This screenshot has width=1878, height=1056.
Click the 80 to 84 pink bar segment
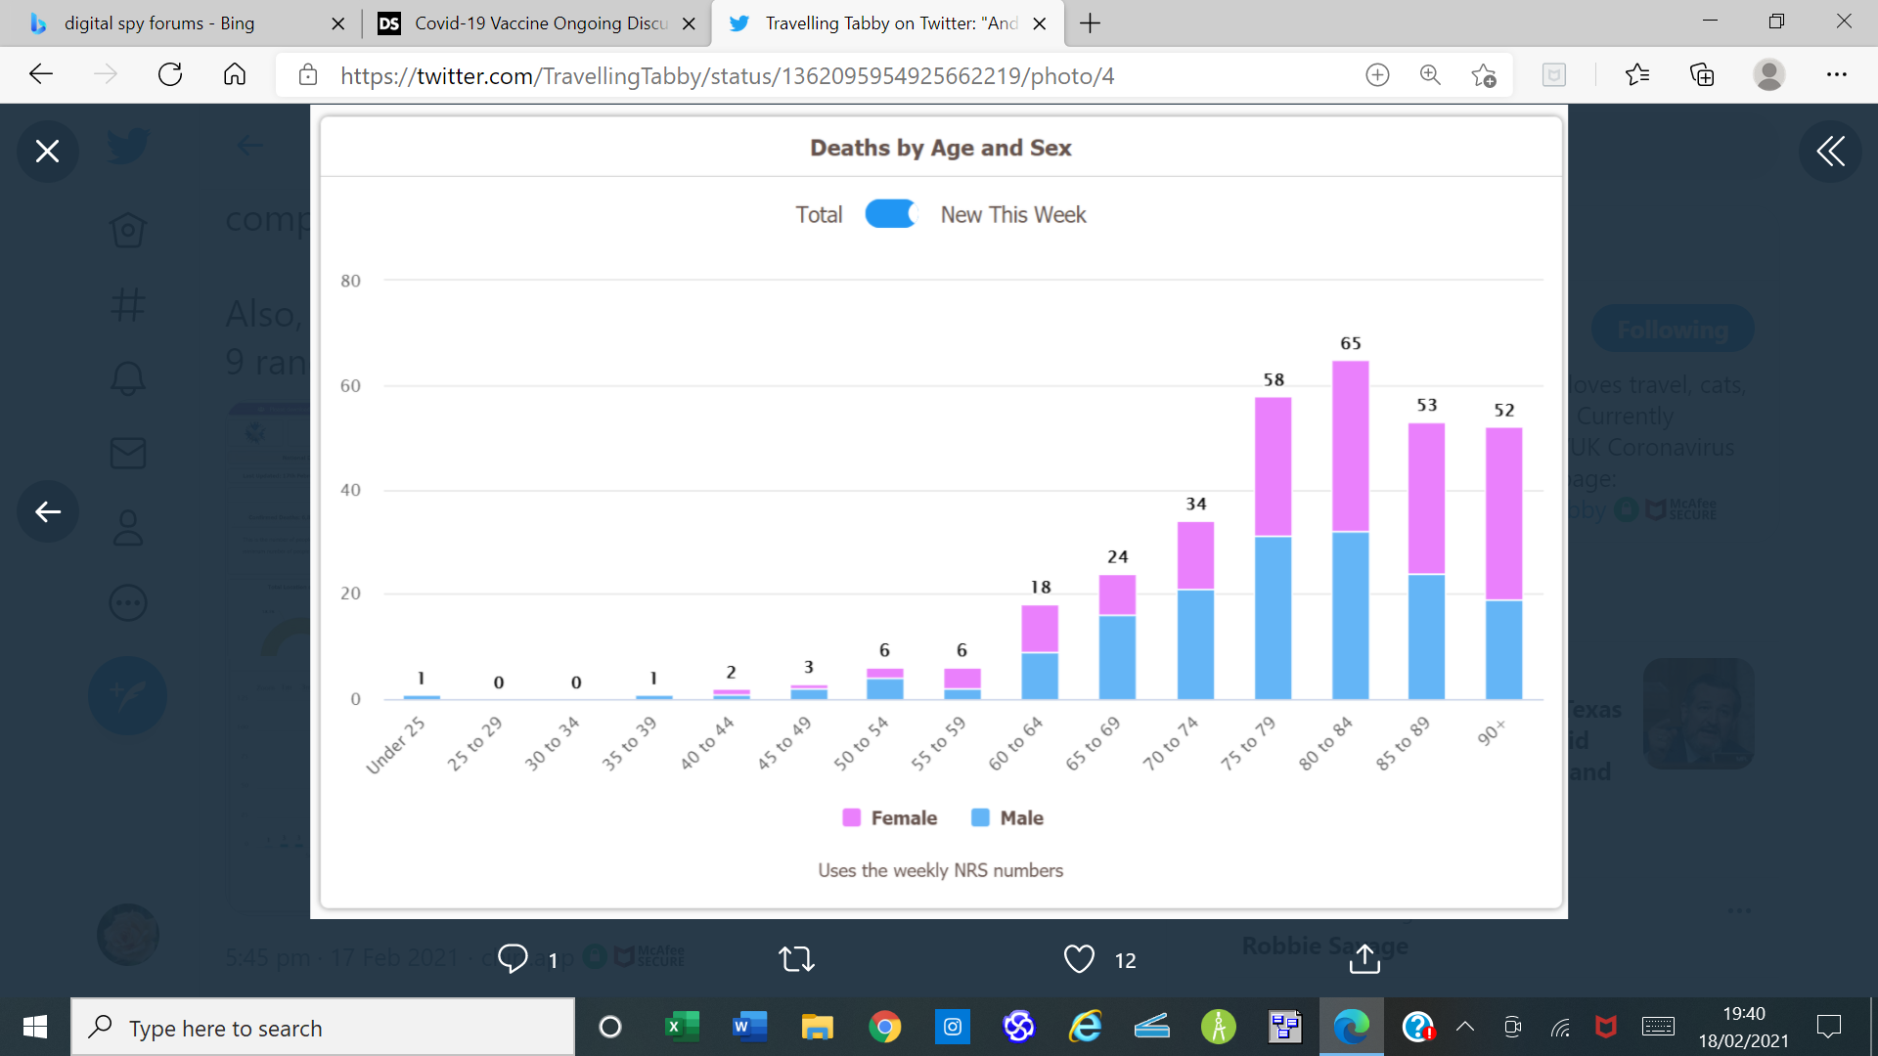(x=1350, y=446)
